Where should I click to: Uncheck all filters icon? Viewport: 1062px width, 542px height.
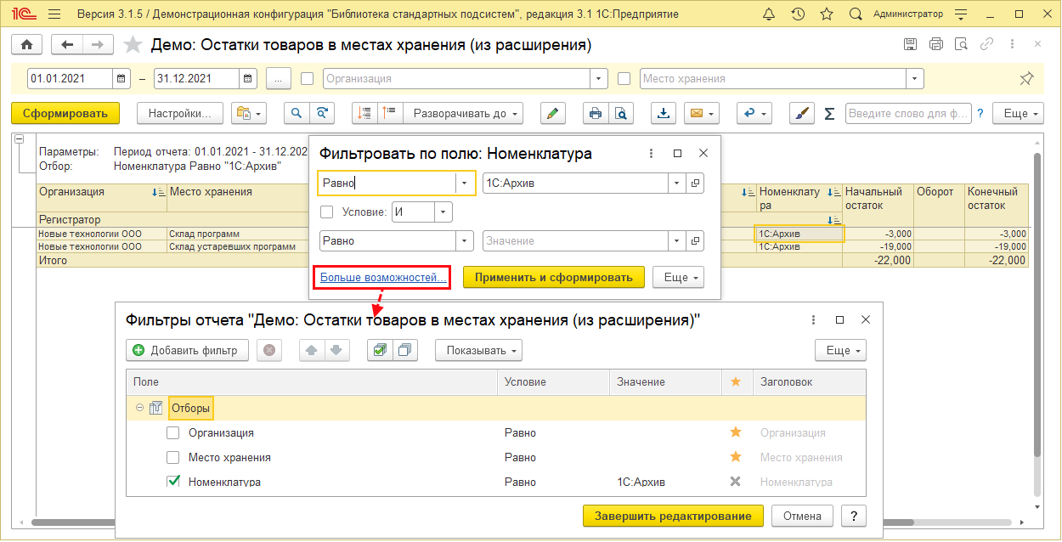point(405,350)
